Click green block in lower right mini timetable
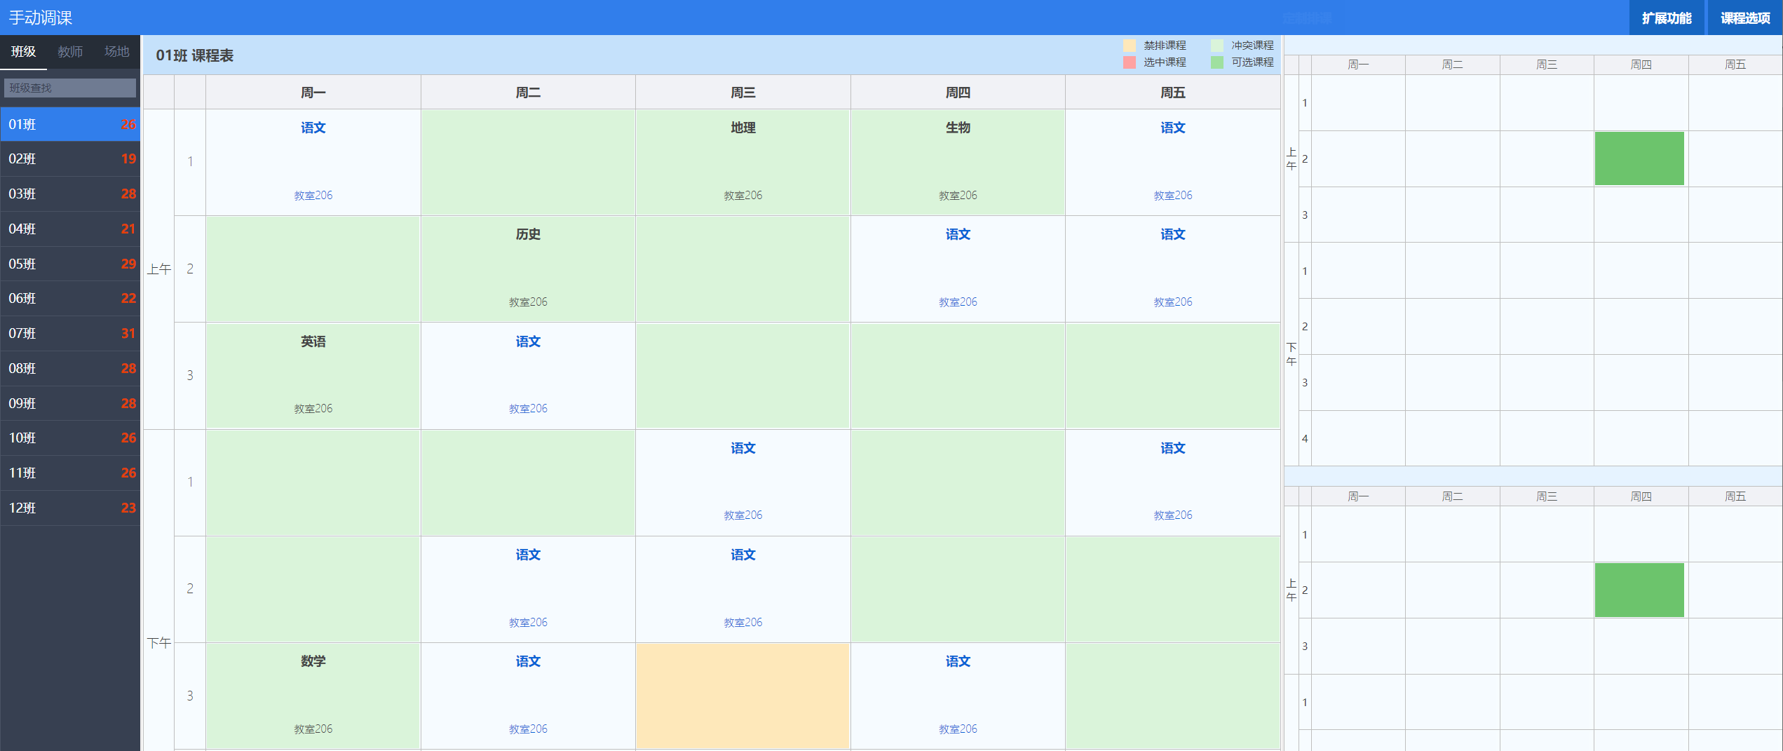This screenshot has width=1783, height=751. (x=1639, y=590)
